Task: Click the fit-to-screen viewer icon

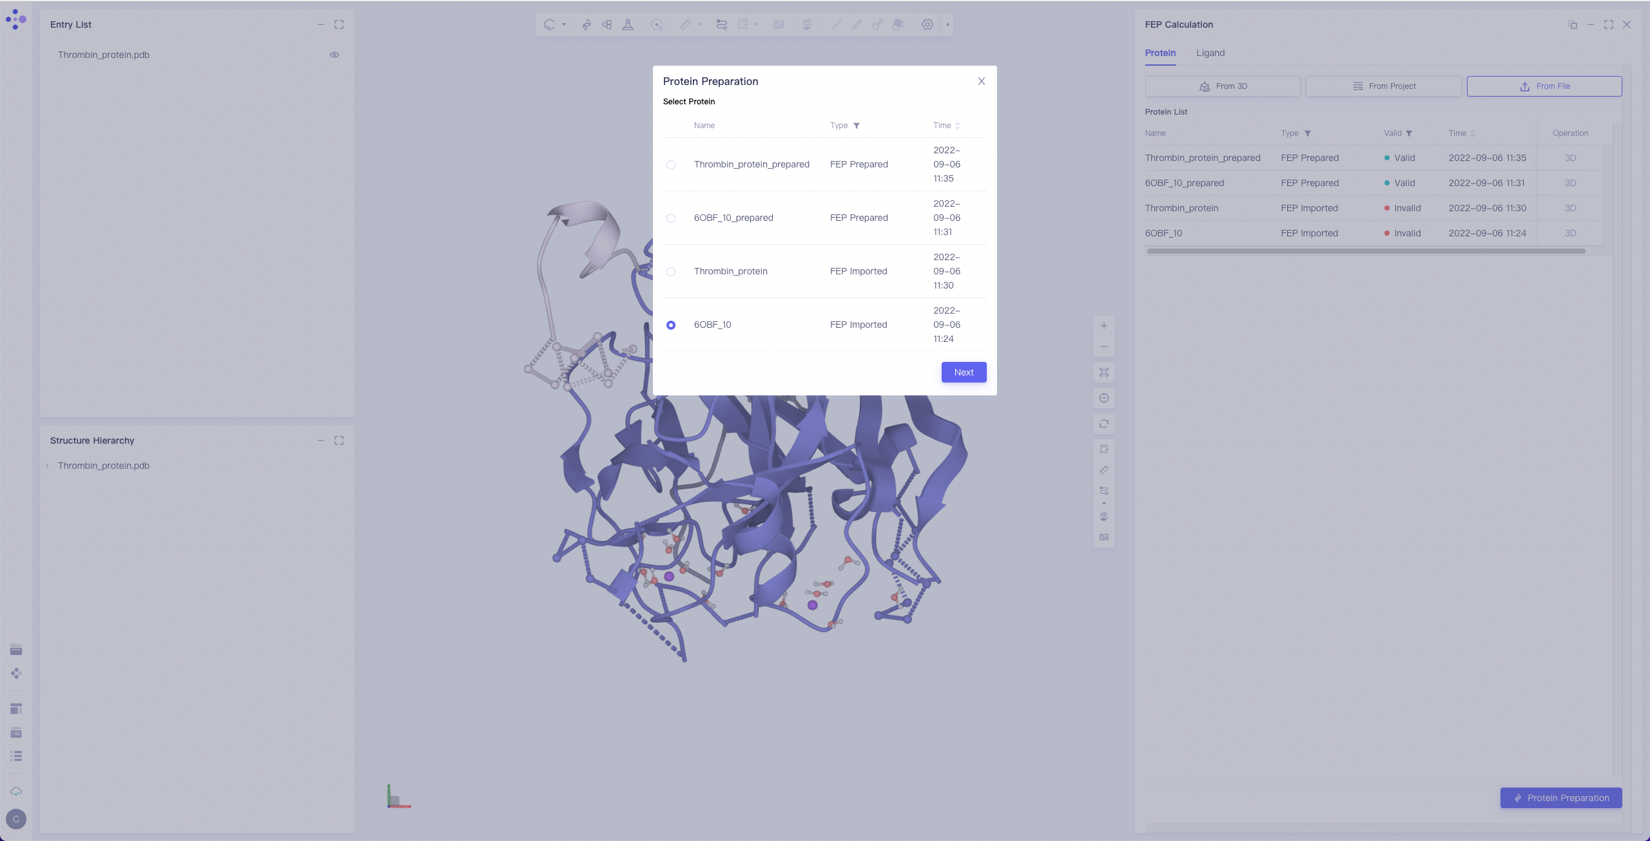Action: (1104, 372)
